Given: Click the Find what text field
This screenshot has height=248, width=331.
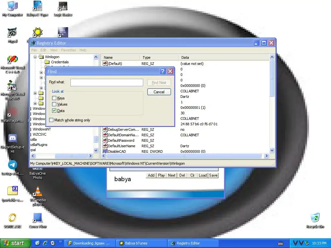Looking at the screenshot, I should (107, 82).
